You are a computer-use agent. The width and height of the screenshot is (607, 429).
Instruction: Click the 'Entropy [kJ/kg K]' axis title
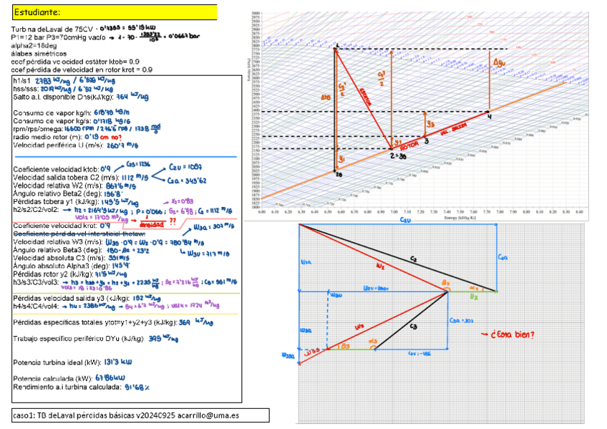coord(460,218)
